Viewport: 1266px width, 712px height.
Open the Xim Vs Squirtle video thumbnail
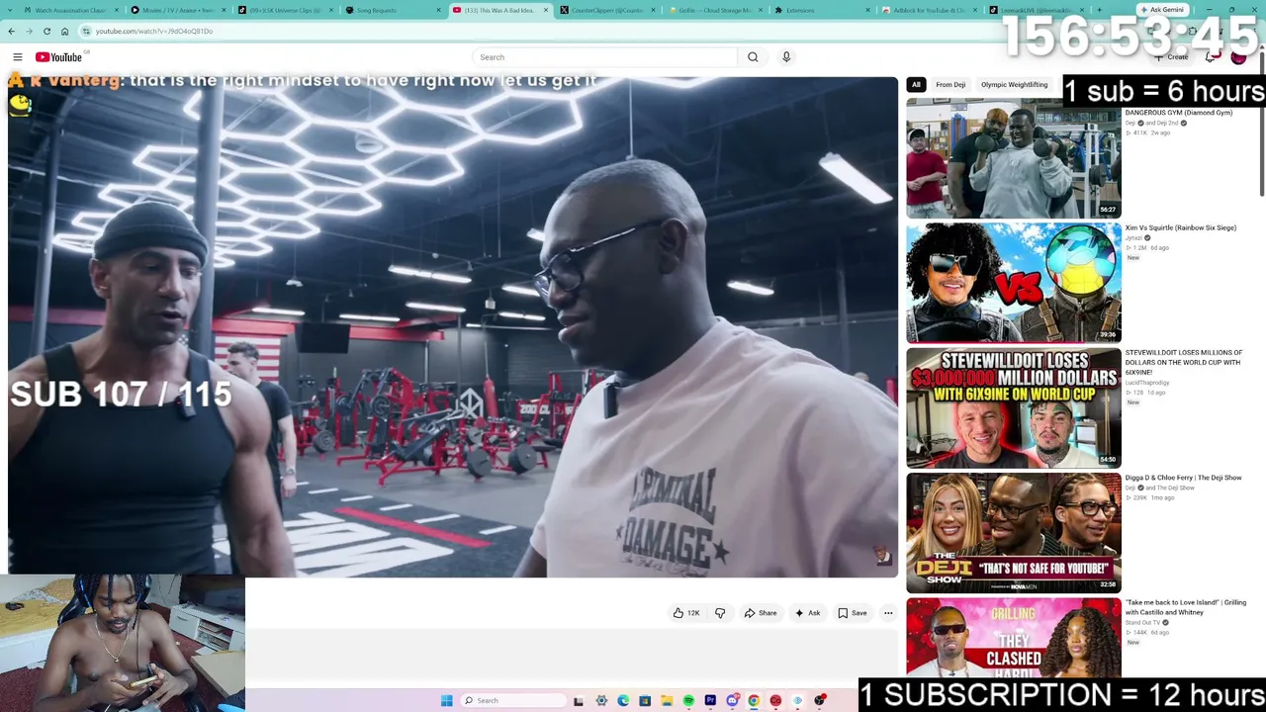pos(1014,283)
